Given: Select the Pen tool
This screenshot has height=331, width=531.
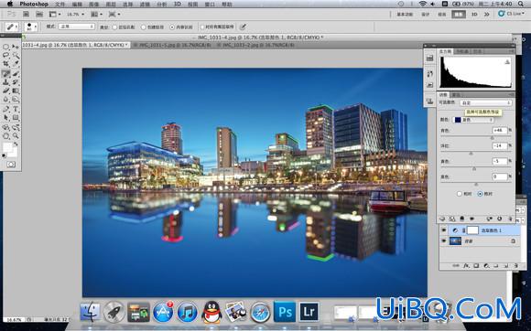Looking at the screenshot, I should 5,109.
